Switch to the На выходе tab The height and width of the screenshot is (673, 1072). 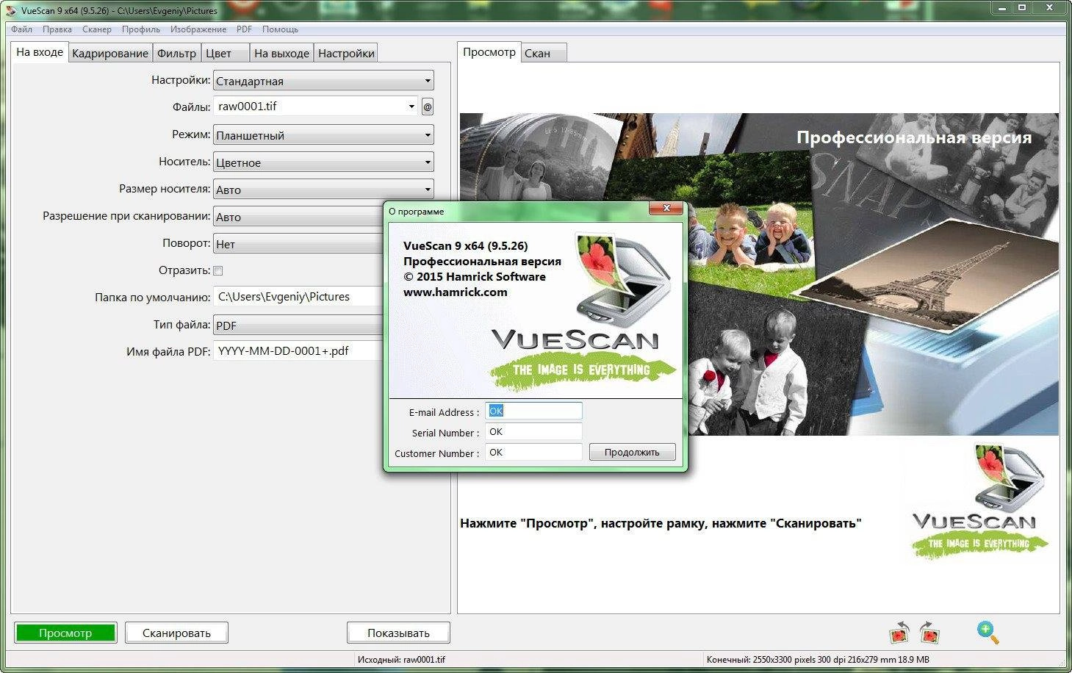click(x=281, y=53)
